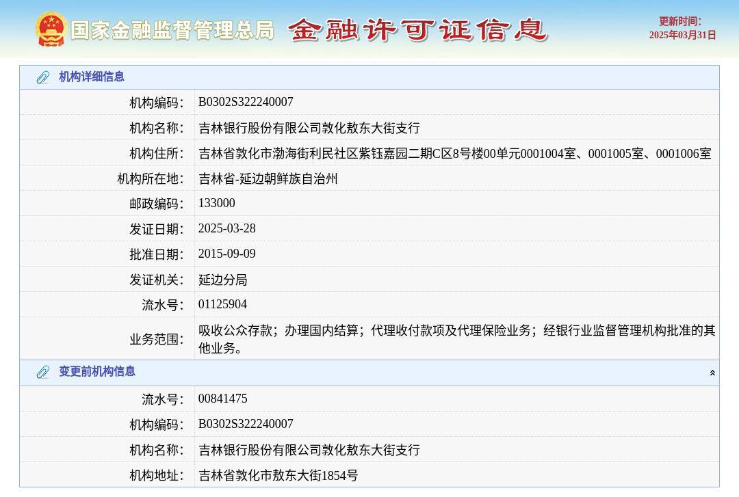
Task: Select the serial number 01125904
Action: [x=222, y=304]
